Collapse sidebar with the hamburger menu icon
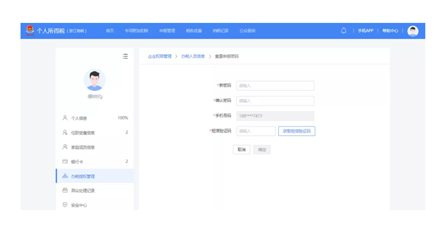444x239 pixels. (125, 56)
